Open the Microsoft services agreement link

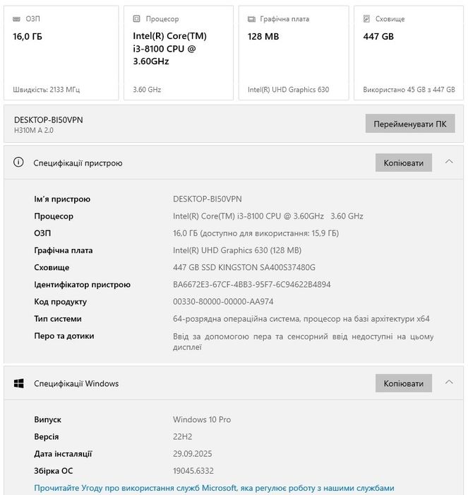(214, 488)
